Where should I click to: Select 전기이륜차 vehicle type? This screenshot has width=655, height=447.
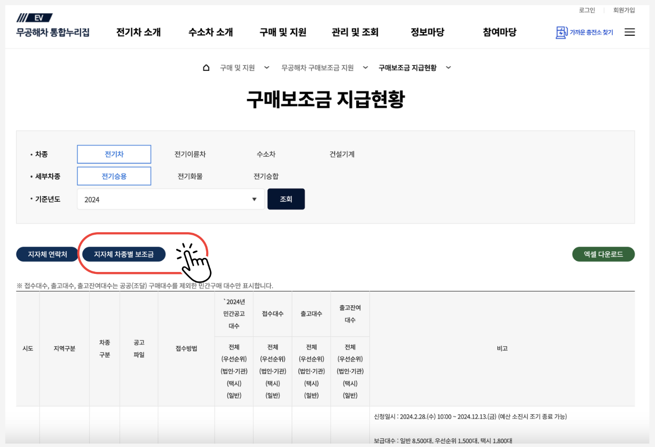[x=189, y=154]
